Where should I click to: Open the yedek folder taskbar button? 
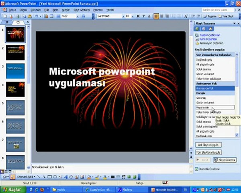66,190
